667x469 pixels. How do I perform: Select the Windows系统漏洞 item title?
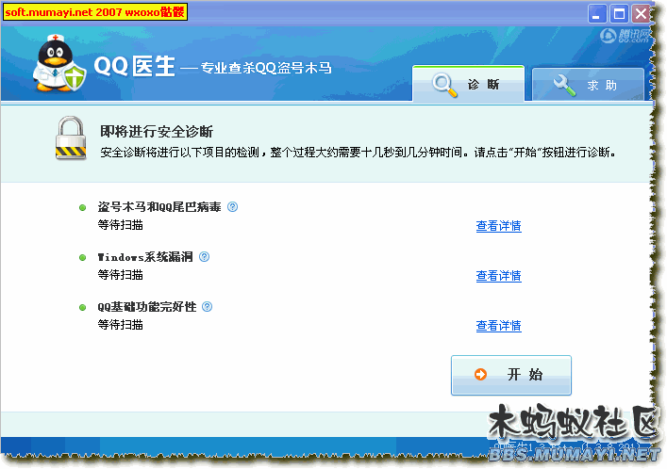[145, 257]
